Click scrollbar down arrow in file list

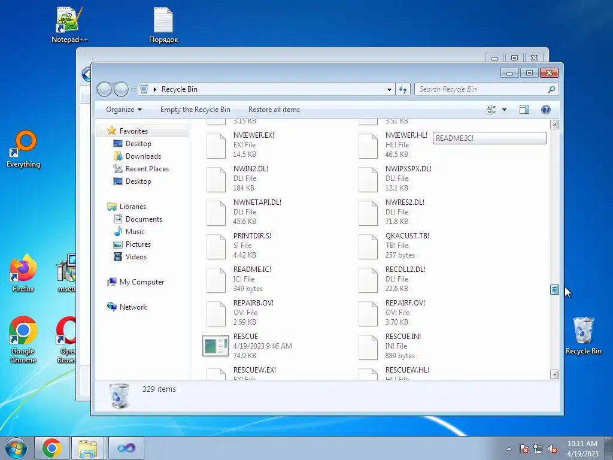(554, 374)
